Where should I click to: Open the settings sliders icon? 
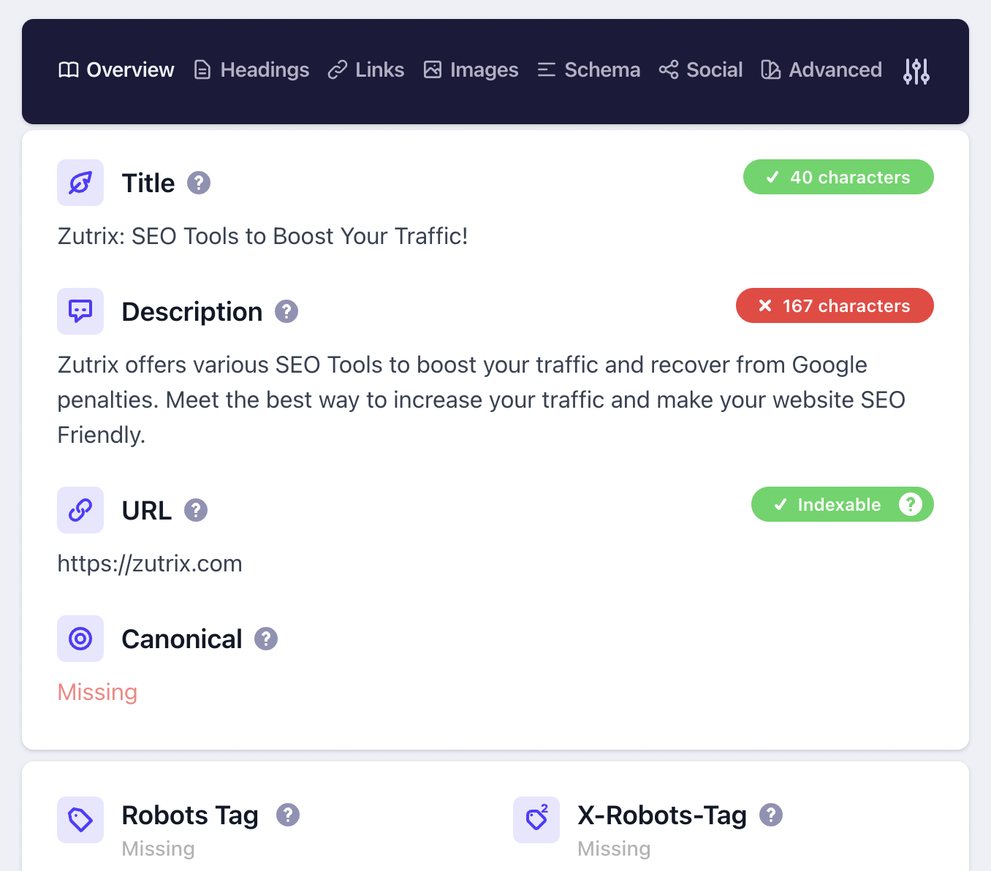tap(916, 71)
